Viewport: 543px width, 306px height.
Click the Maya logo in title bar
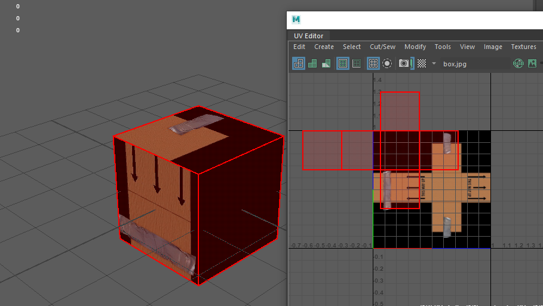(x=296, y=19)
